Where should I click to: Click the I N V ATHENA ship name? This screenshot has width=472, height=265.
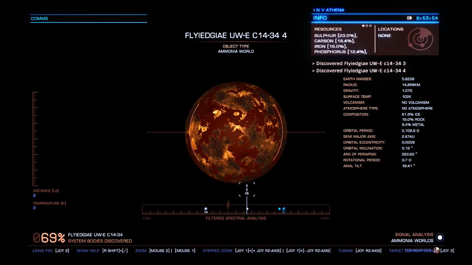pyautogui.click(x=329, y=10)
